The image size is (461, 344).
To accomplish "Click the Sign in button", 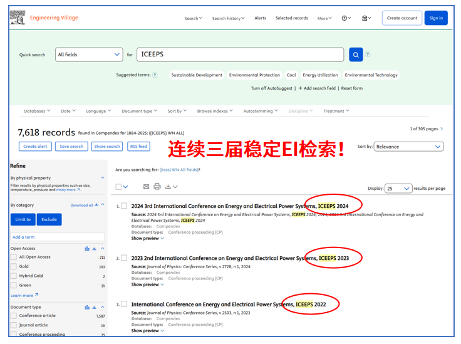I will pyautogui.click(x=436, y=18).
